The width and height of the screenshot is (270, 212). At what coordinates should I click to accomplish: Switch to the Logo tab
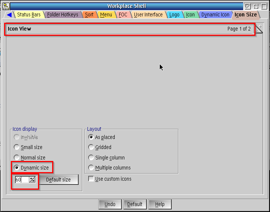[x=174, y=15]
